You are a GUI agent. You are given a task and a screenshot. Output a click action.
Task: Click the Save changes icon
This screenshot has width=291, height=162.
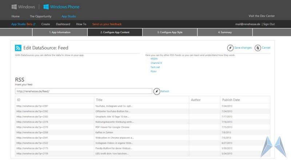[x=230, y=48]
